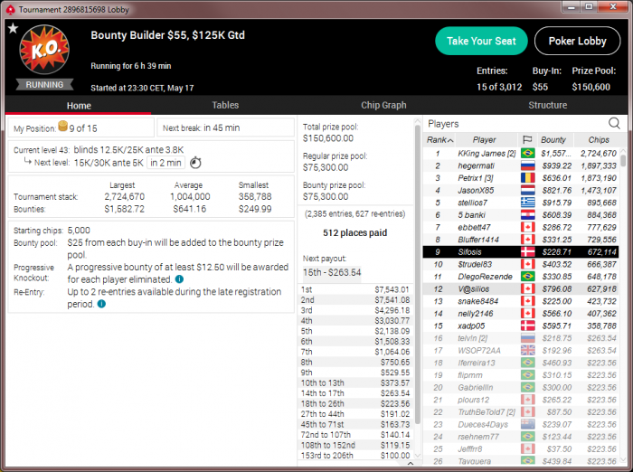Click the My Position 9 of 15 box

(x=81, y=127)
